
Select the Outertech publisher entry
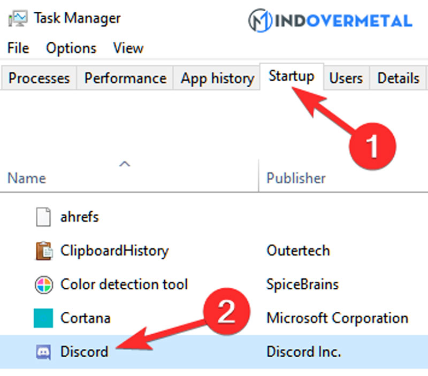click(298, 251)
